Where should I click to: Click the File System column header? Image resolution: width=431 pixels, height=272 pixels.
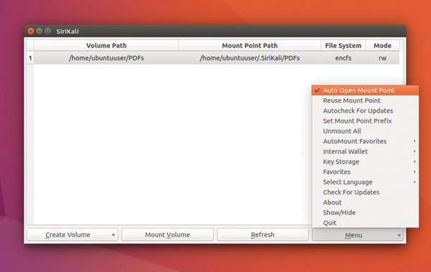coord(343,45)
